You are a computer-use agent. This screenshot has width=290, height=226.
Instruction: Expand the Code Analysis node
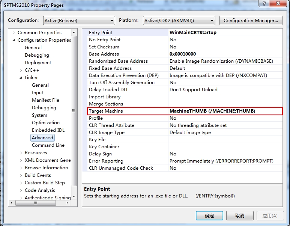click(x=21, y=190)
